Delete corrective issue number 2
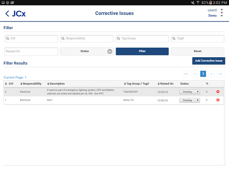The width and height of the screenshot is (229, 171). pyautogui.click(x=218, y=92)
